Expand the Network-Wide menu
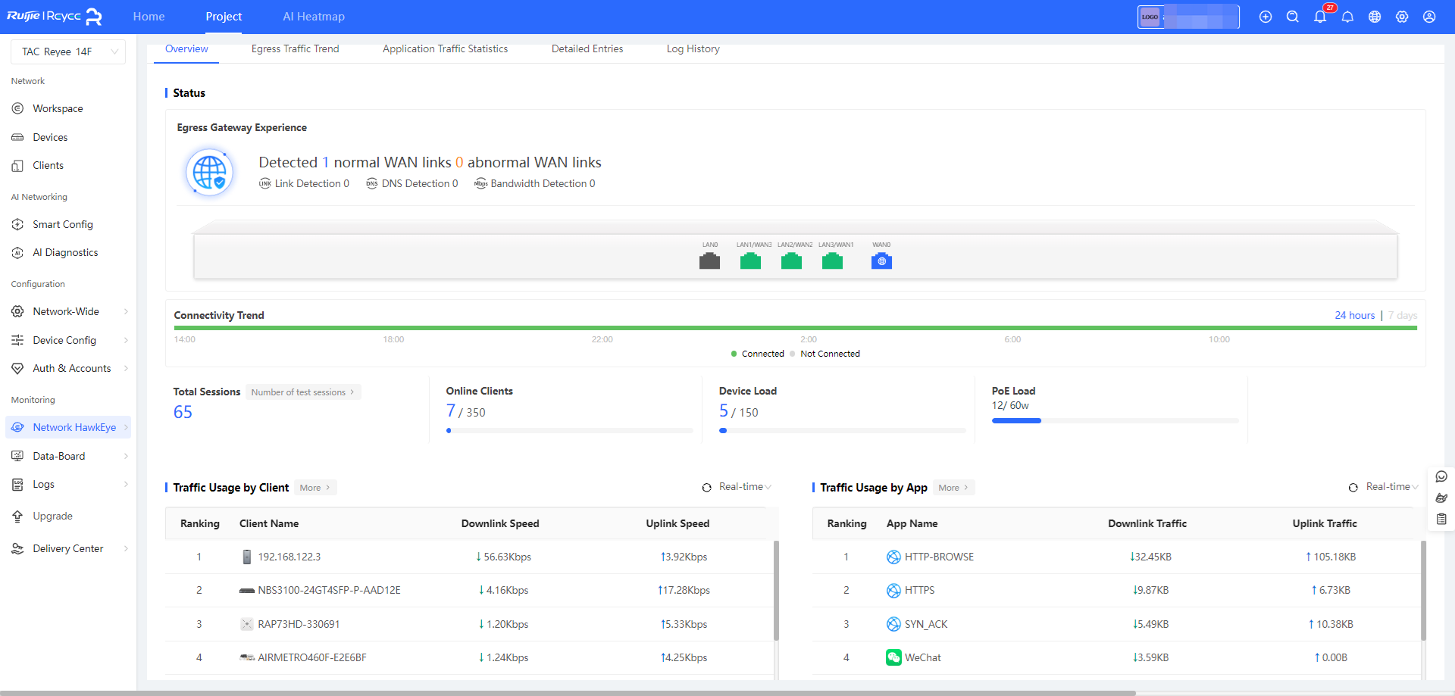 click(68, 311)
